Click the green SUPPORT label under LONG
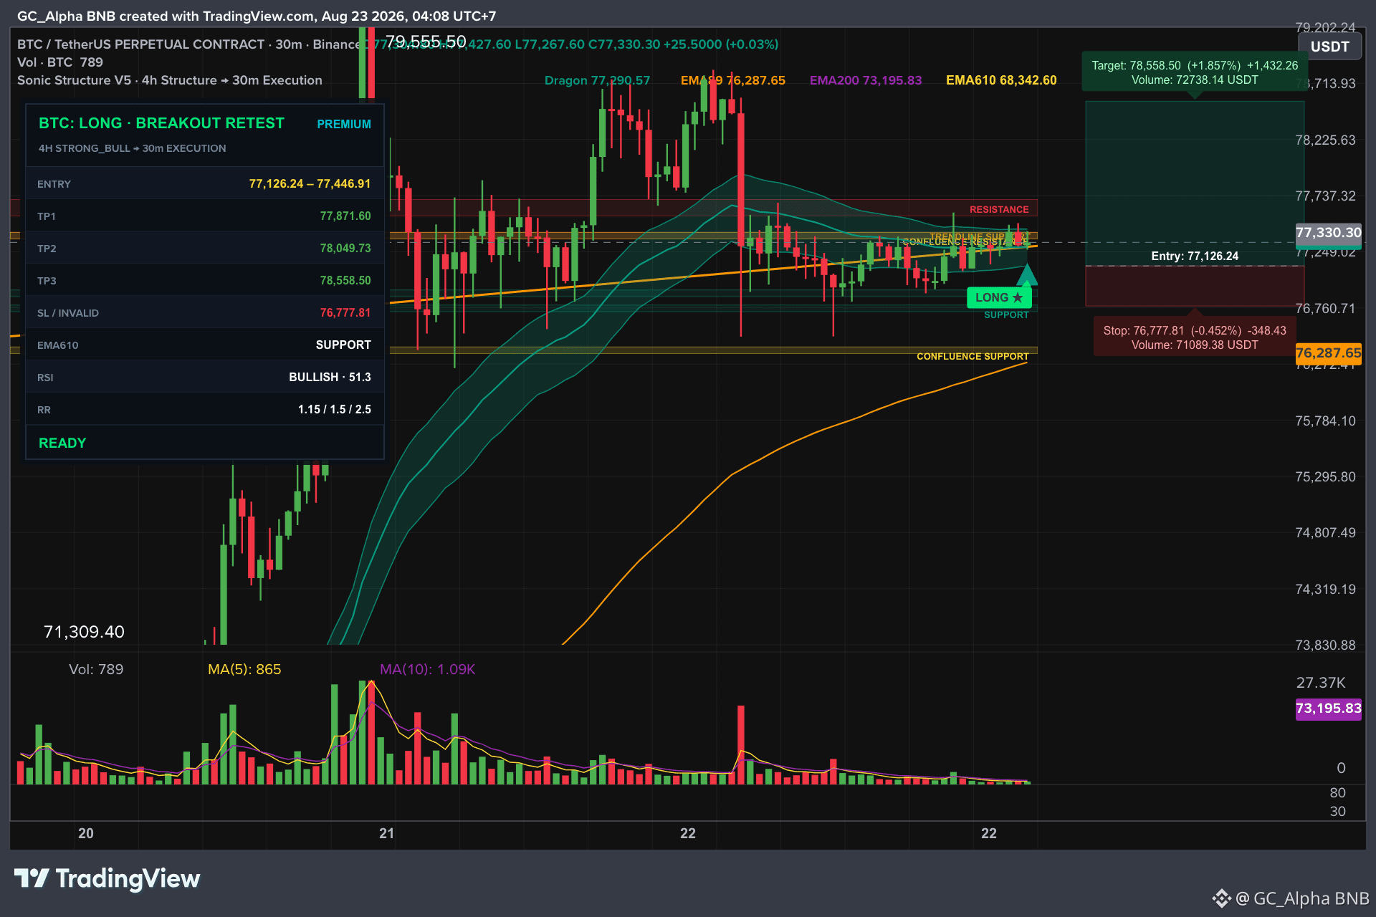Viewport: 1376px width, 917px height. click(x=1006, y=315)
